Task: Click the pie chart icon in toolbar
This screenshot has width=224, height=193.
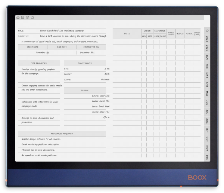Action: point(27,17)
